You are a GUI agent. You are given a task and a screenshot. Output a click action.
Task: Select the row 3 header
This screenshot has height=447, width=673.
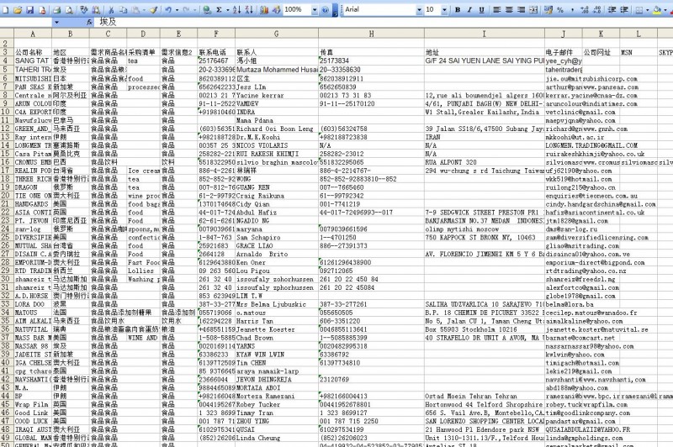[x=7, y=52]
